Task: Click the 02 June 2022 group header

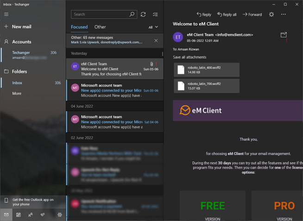Action: pyautogui.click(x=115, y=138)
